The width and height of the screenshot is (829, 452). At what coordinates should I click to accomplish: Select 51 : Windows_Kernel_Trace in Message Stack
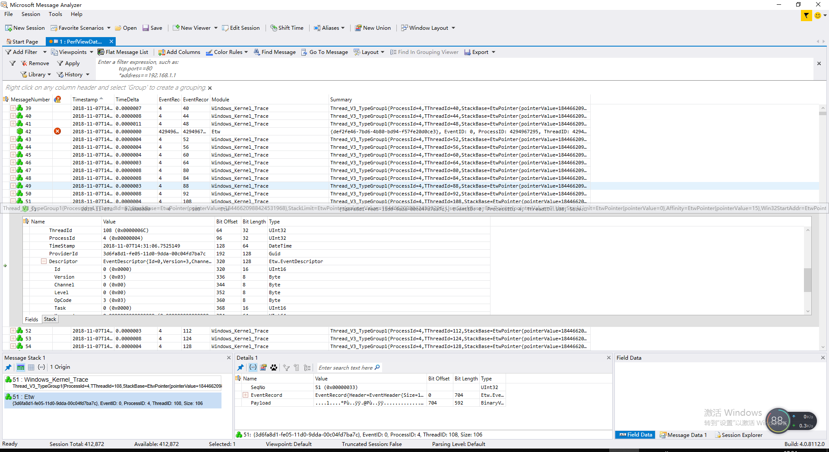(x=113, y=383)
